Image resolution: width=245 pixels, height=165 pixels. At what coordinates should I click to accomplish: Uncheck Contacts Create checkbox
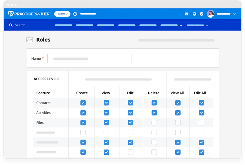(83, 103)
